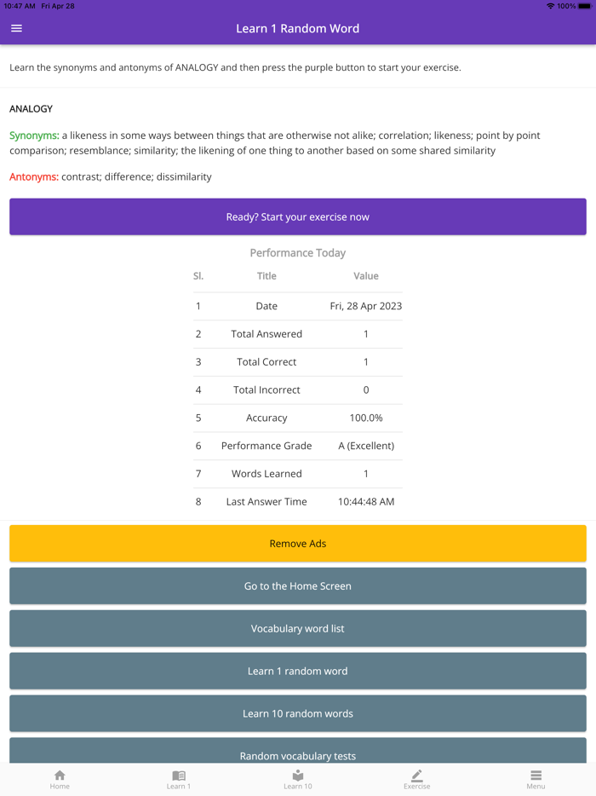Open the 'Vocabulary word list'
This screenshot has height=796, width=596.
point(298,628)
